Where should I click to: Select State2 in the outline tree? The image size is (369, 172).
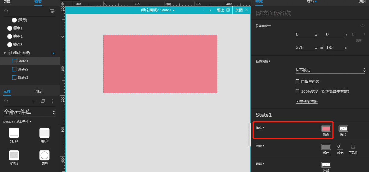tap(30, 69)
